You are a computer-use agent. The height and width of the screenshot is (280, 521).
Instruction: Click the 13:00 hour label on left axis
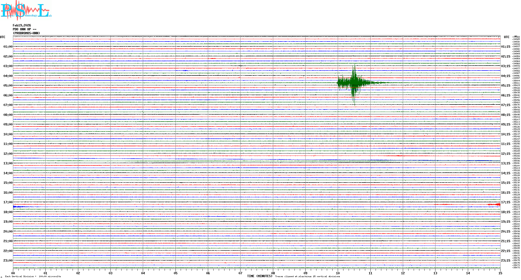pos(8,163)
